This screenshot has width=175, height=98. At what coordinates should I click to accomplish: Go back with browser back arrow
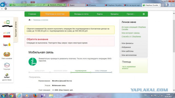click(x=2, y=5)
